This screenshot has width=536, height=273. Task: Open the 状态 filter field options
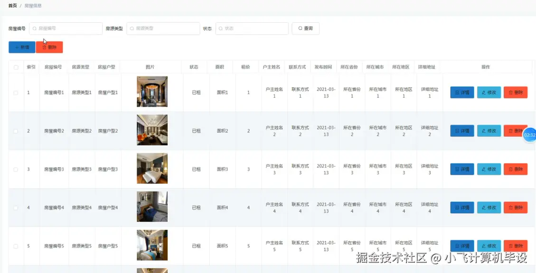pyautogui.click(x=252, y=28)
